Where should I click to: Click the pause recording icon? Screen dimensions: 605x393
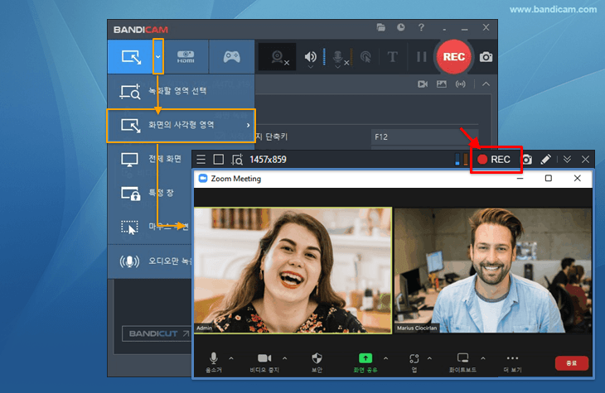click(x=421, y=57)
